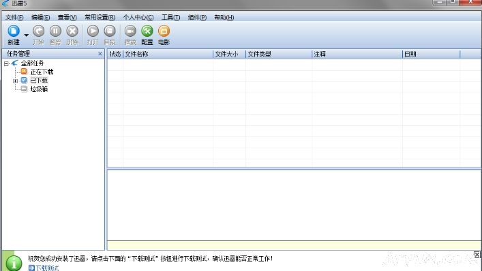The image size is (482, 271).
Task: Collapse the 全部任务 tree node
Action: [6, 63]
